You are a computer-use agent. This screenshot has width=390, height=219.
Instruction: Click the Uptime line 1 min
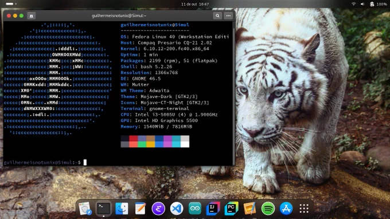[139, 54]
